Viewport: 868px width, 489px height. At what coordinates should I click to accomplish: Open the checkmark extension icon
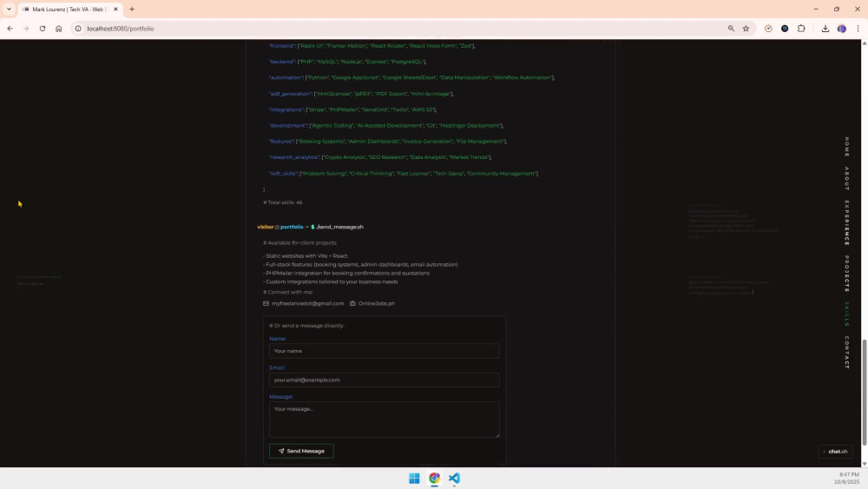coord(768,29)
